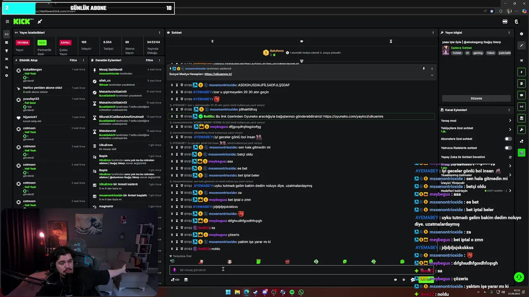Open Kanal Eylemleri three-dot menu
The image size is (529, 297).
point(509,110)
